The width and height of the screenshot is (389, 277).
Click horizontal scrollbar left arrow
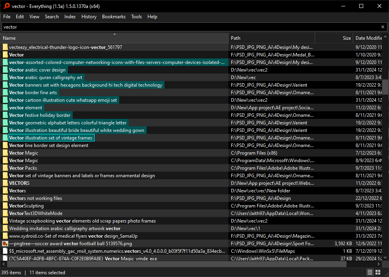click(x=3, y=264)
